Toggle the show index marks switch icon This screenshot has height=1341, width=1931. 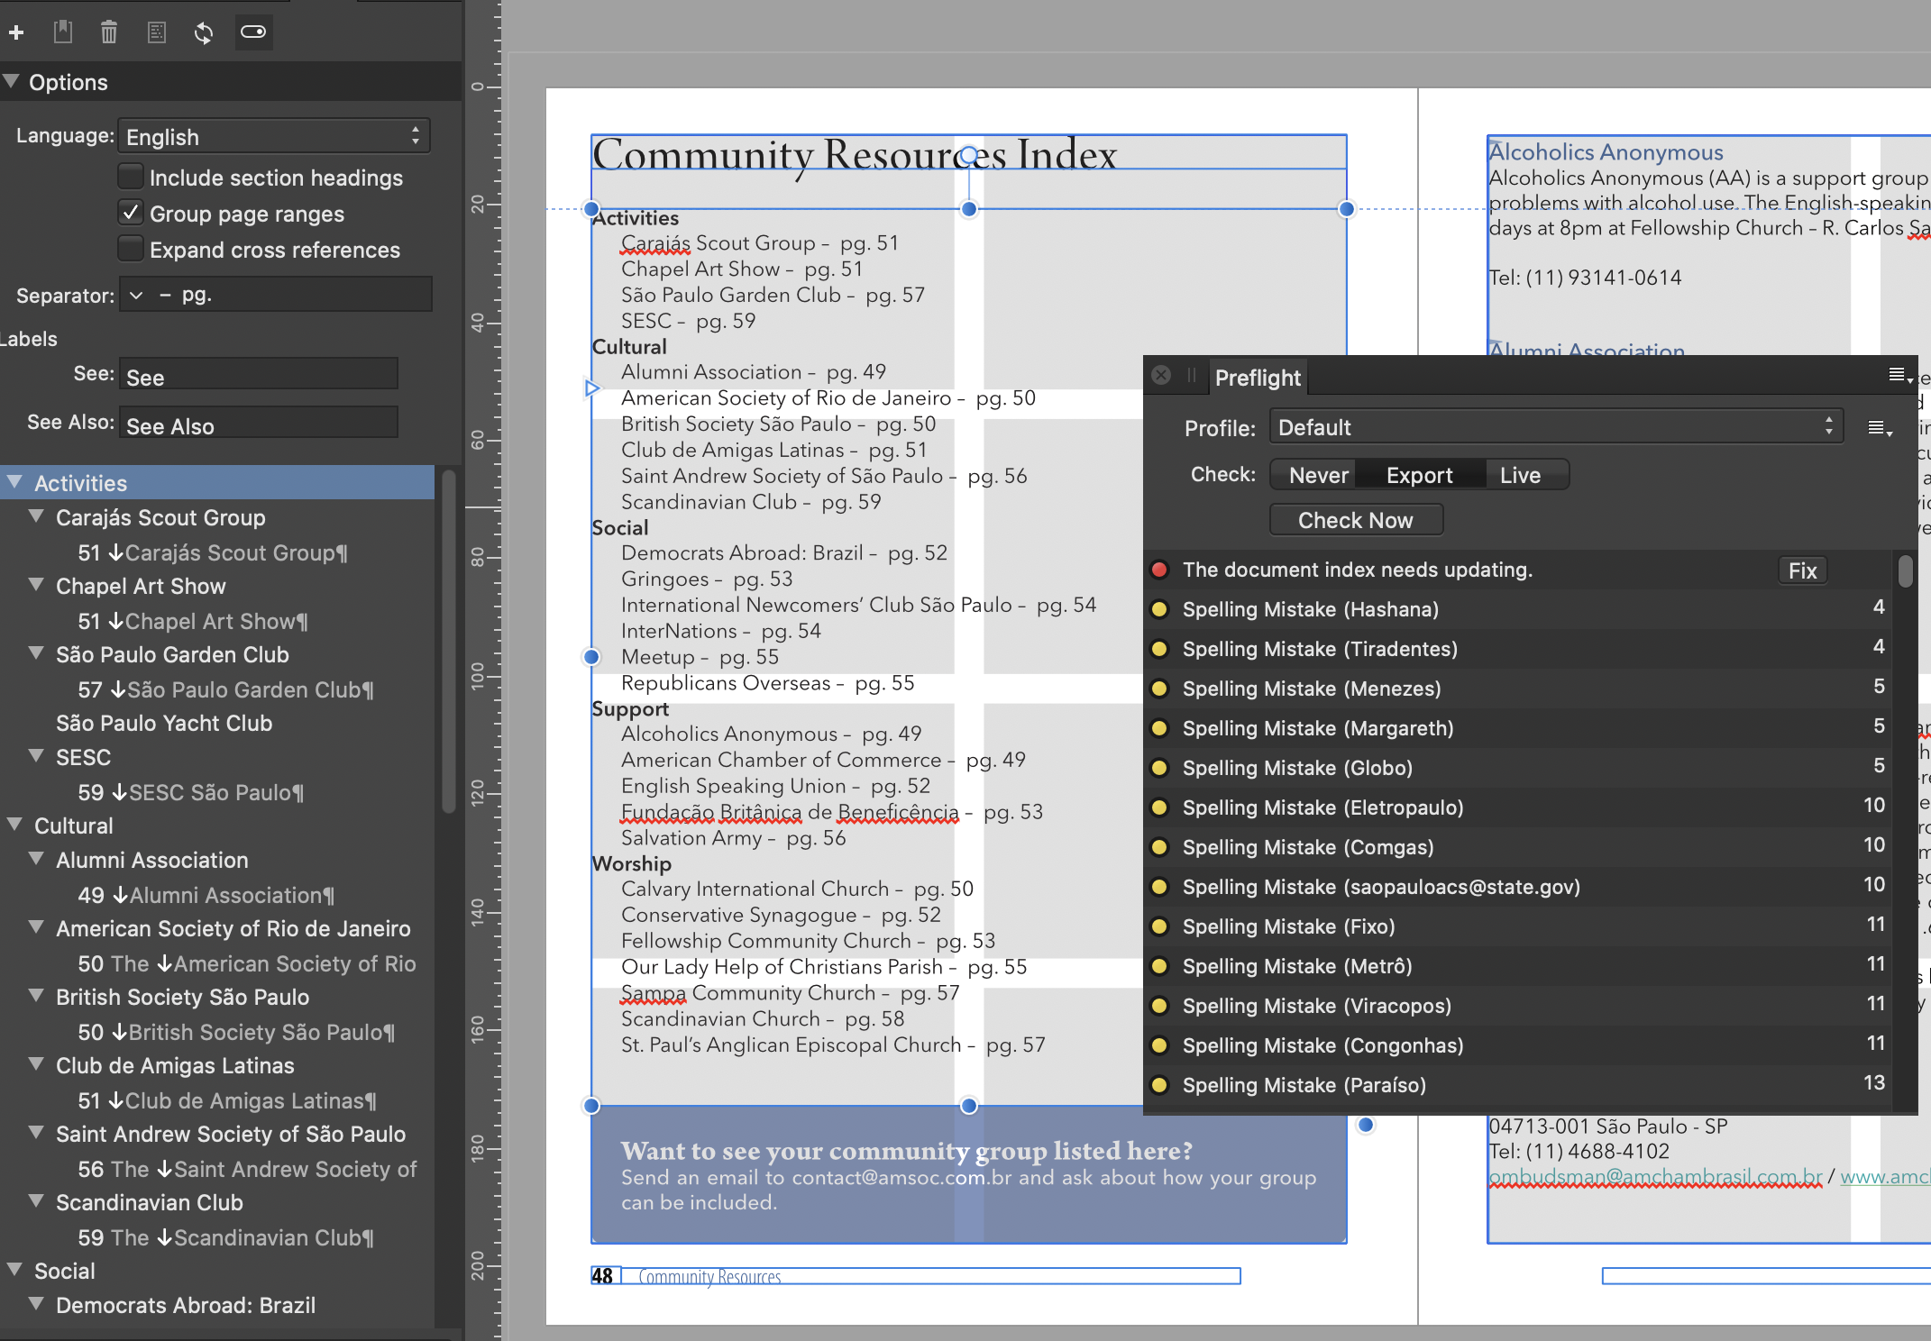(253, 32)
